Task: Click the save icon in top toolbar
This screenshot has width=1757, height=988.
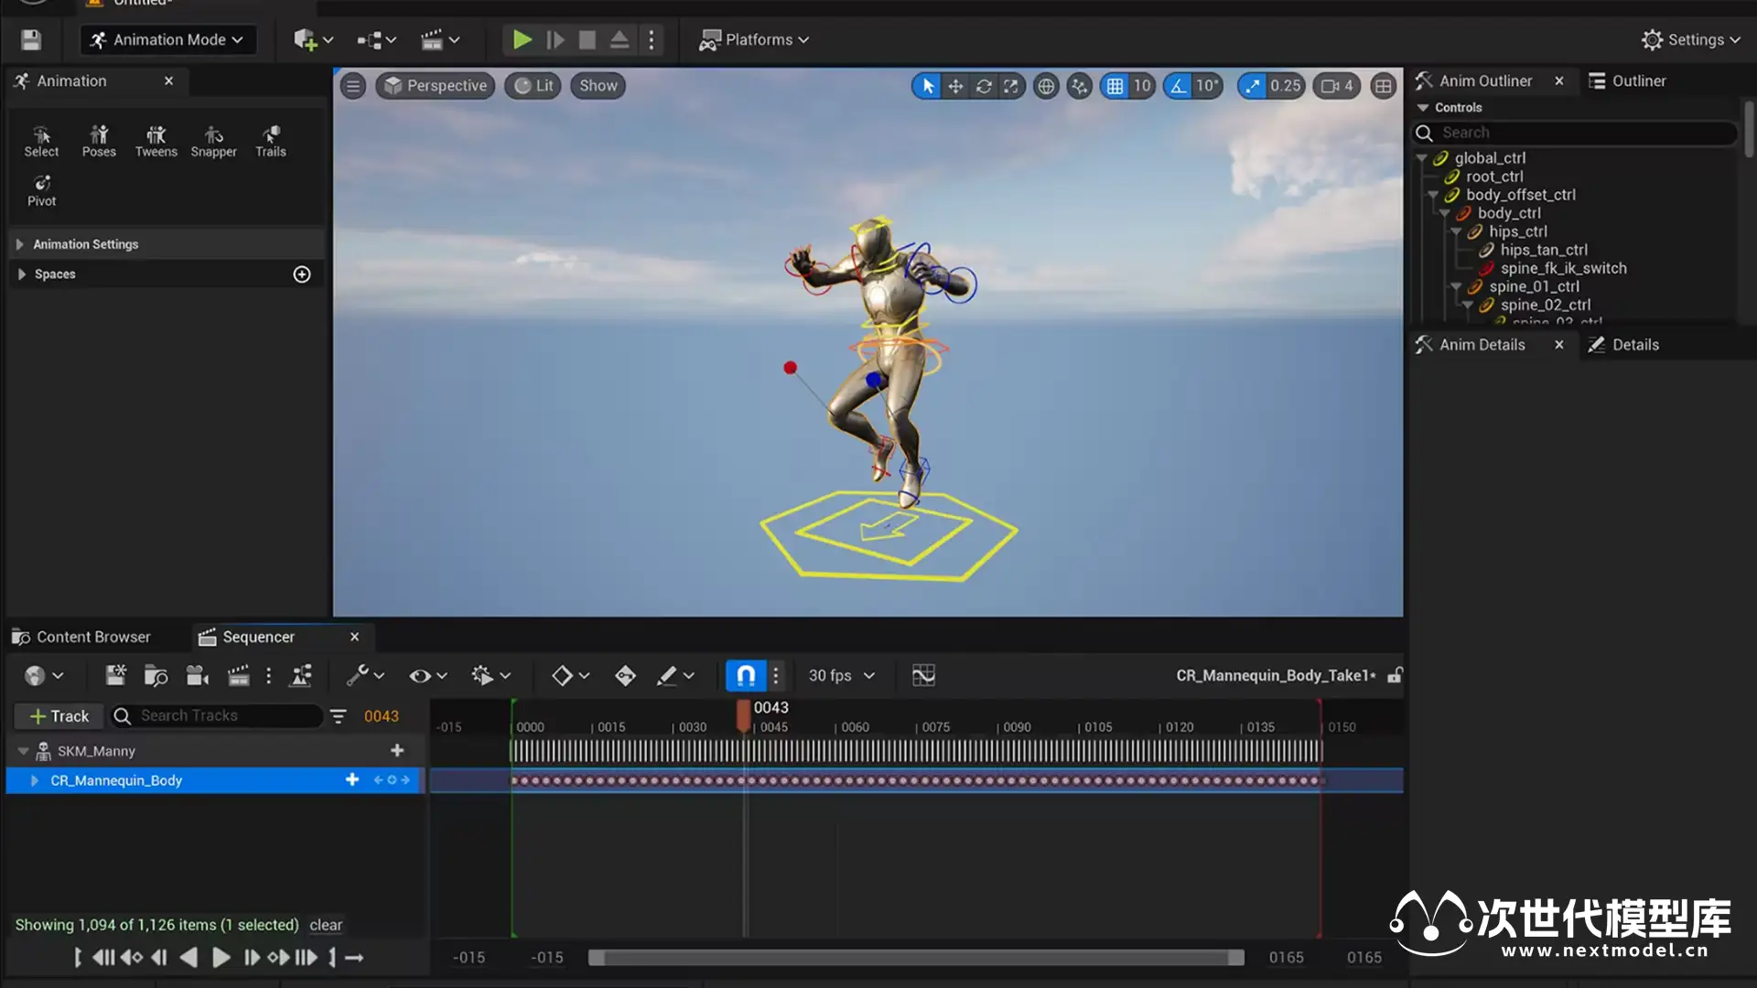Action: (31, 39)
